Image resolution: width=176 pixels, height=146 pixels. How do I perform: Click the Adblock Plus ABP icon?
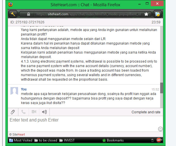(159, 140)
